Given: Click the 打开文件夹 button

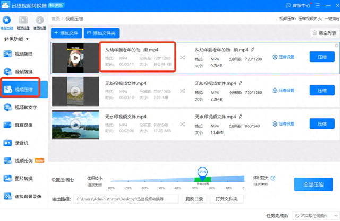Looking at the screenshot, I should click(x=227, y=199).
